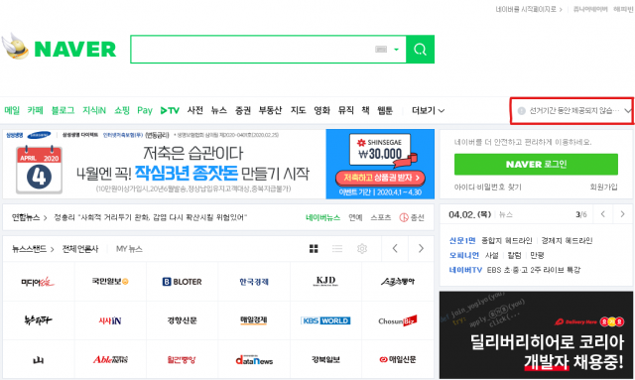Viewport: 635px width, 380px height.
Task: Open 카페 service
Action: click(36, 110)
